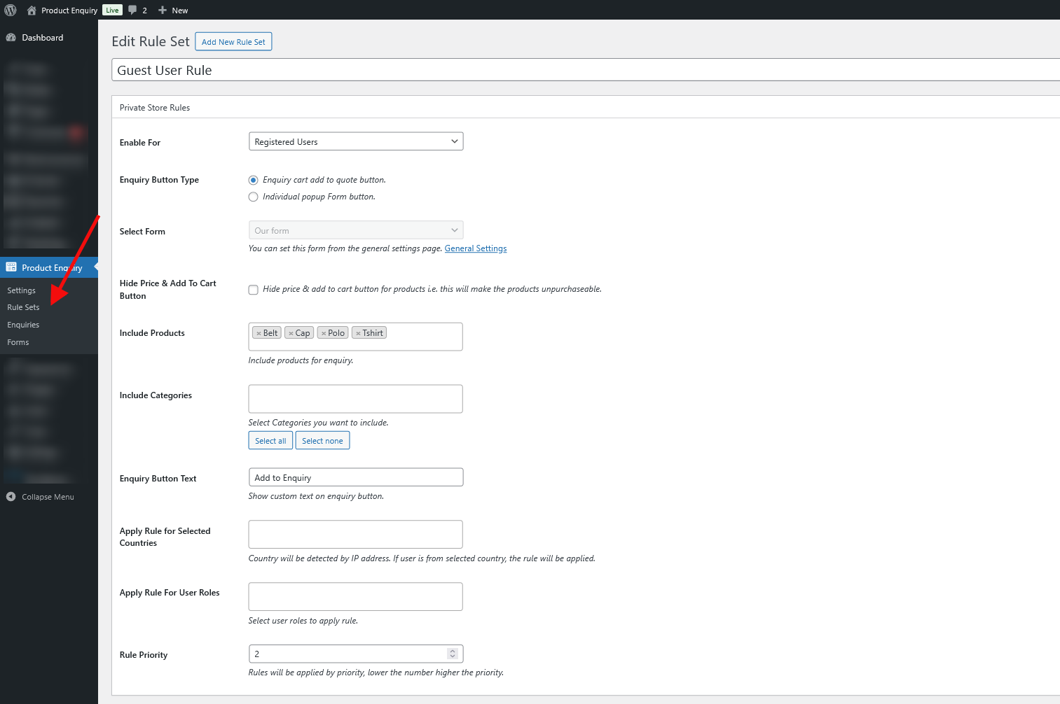Open site home icon in admin bar
The width and height of the screenshot is (1060, 704).
(x=32, y=10)
